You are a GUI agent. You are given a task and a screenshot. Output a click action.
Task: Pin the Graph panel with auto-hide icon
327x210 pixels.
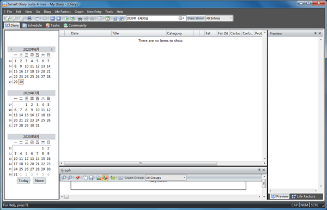(259, 170)
